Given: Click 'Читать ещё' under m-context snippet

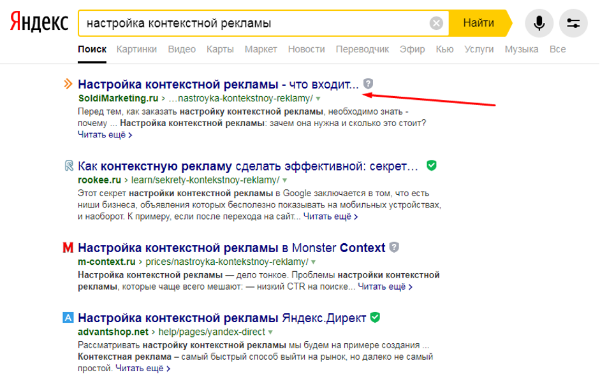Looking at the screenshot, I should coord(385,287).
